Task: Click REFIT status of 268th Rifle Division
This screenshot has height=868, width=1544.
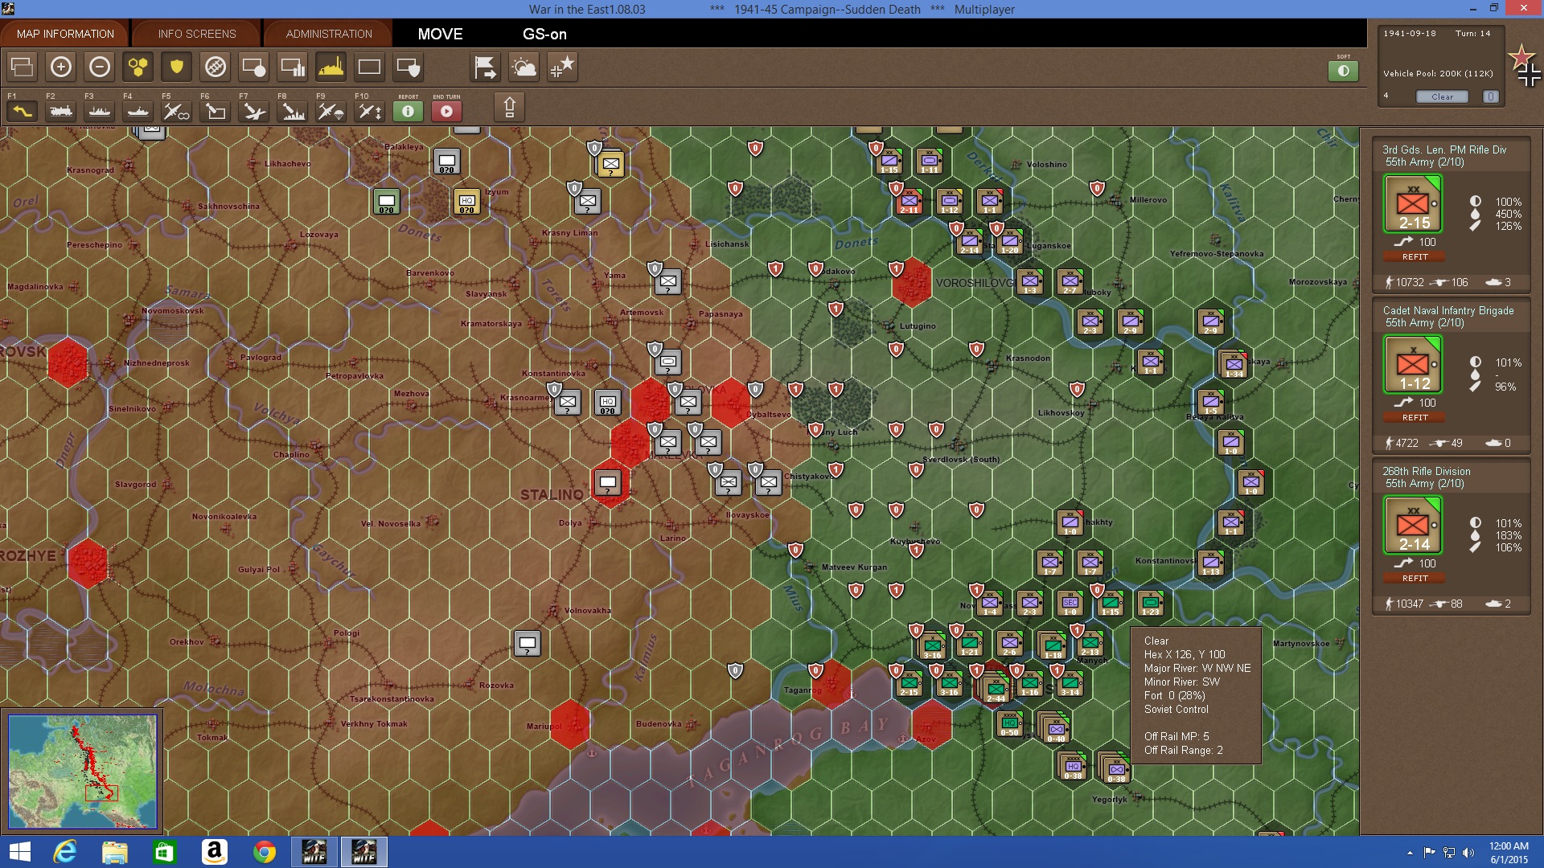Action: pyautogui.click(x=1415, y=579)
